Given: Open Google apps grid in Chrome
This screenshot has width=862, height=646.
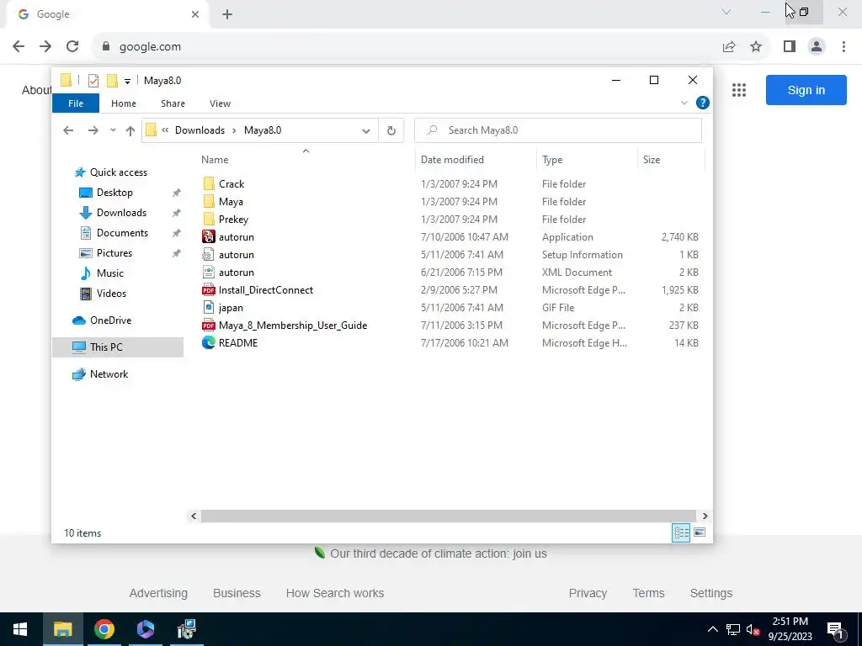Looking at the screenshot, I should click(x=739, y=90).
